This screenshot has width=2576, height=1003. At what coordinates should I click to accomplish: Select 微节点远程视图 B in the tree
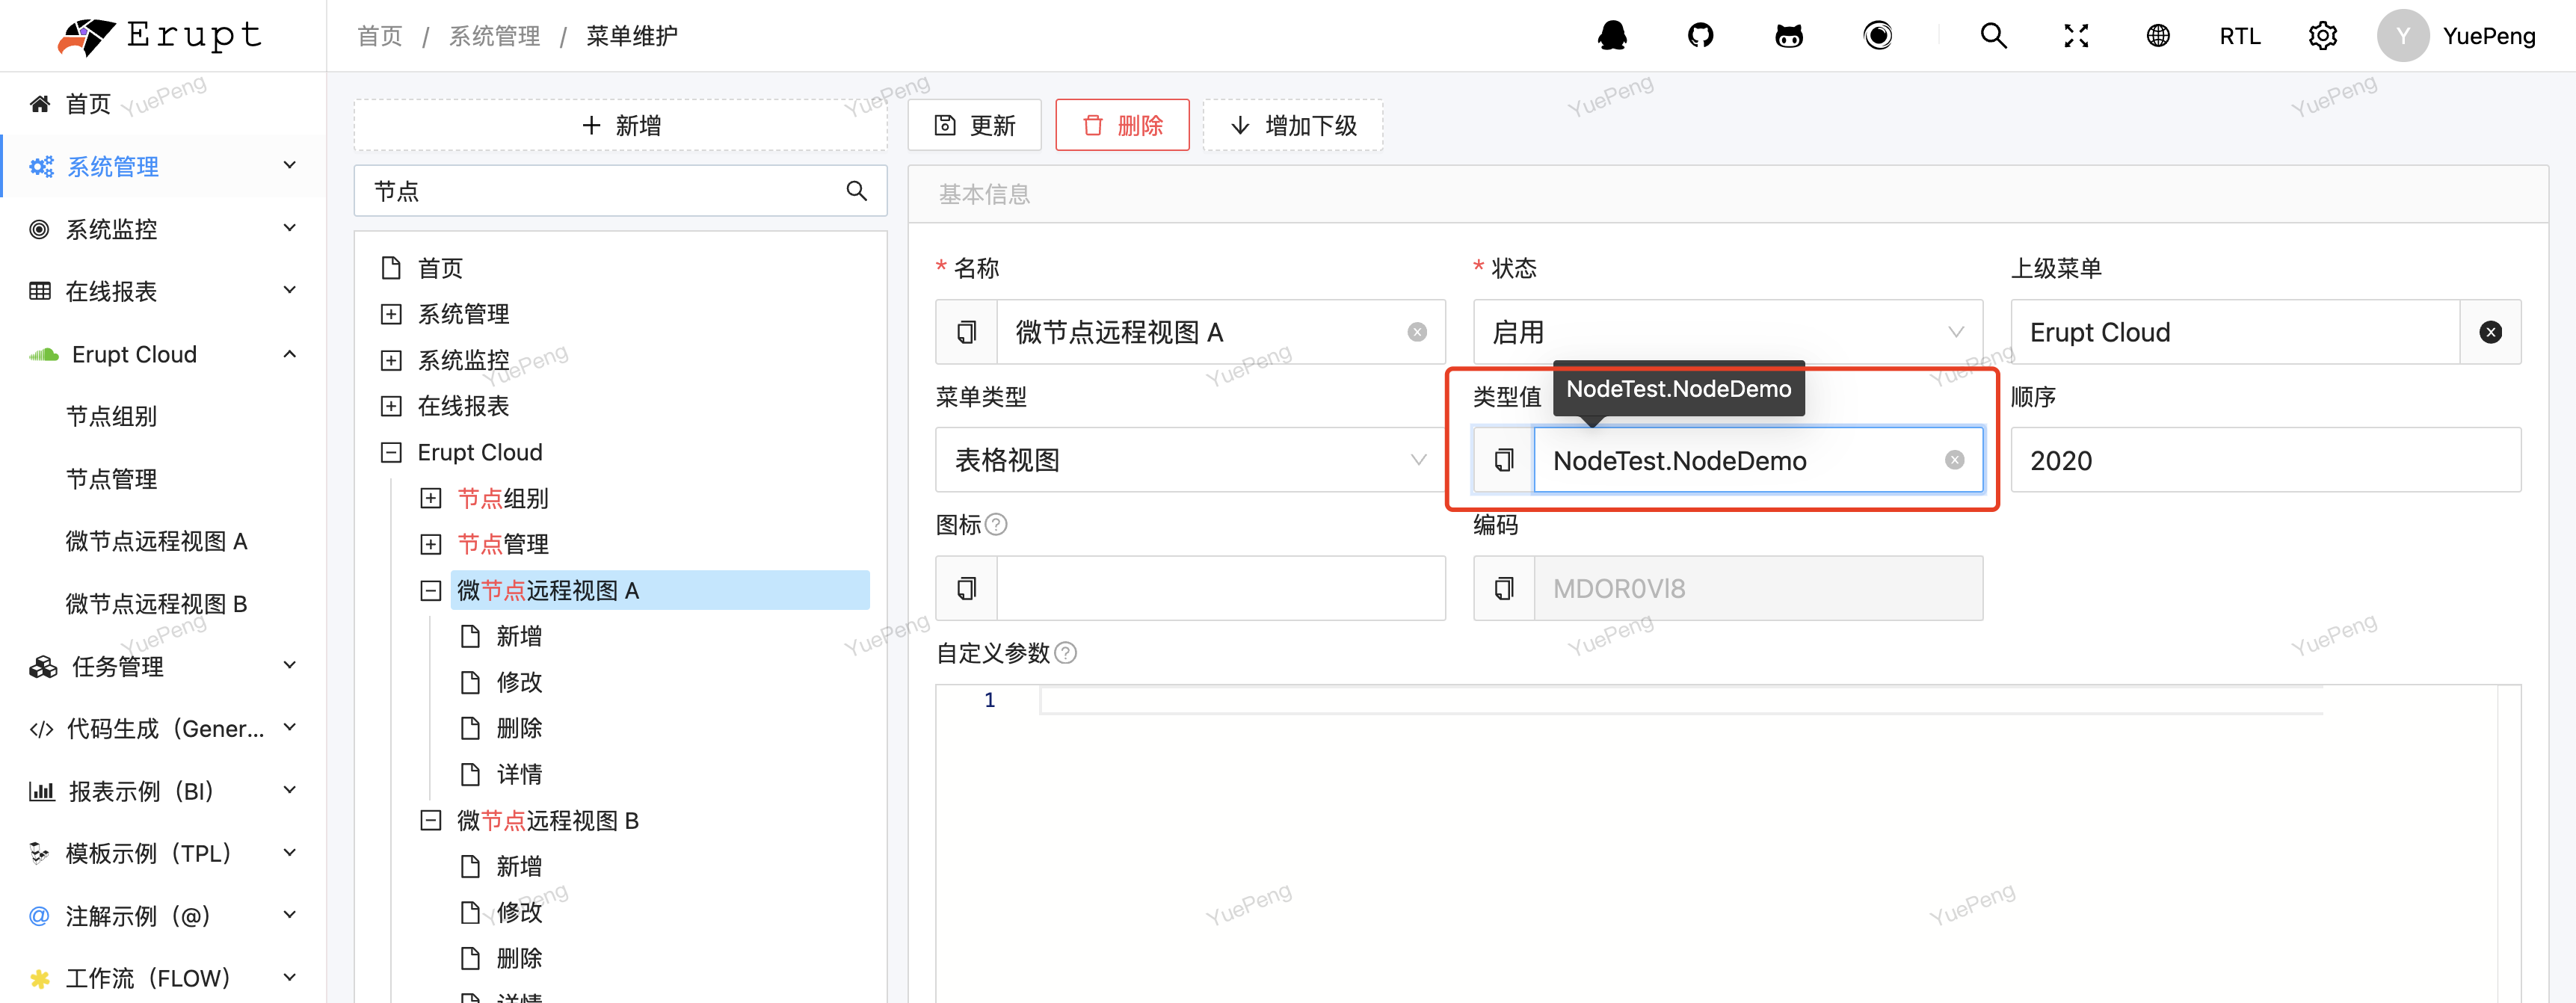[x=547, y=821]
